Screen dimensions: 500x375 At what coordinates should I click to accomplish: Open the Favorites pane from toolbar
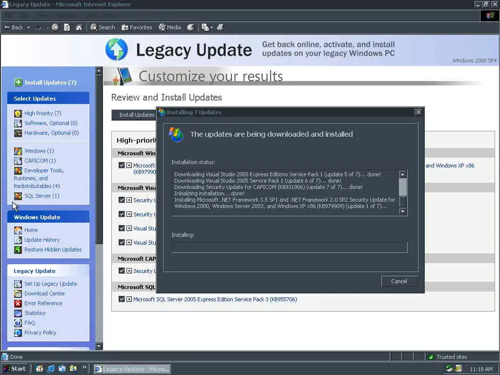tap(137, 27)
